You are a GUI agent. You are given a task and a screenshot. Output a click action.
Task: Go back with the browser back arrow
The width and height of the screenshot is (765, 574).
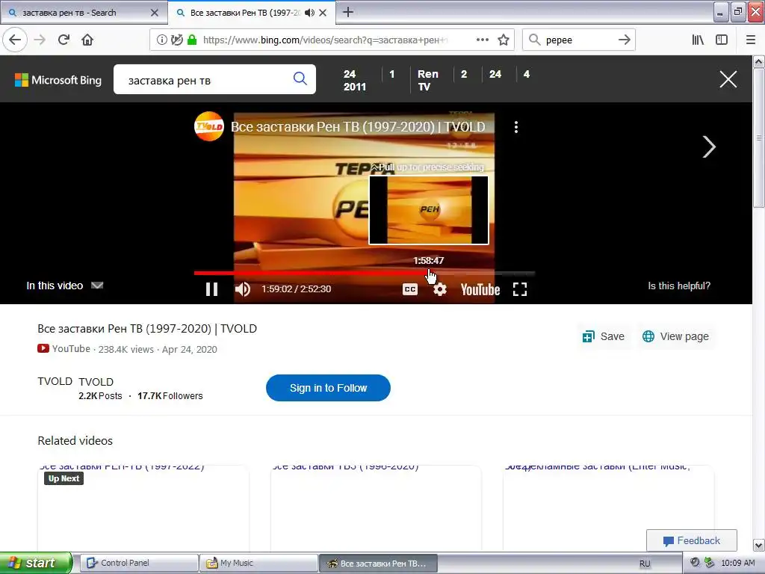pos(15,40)
